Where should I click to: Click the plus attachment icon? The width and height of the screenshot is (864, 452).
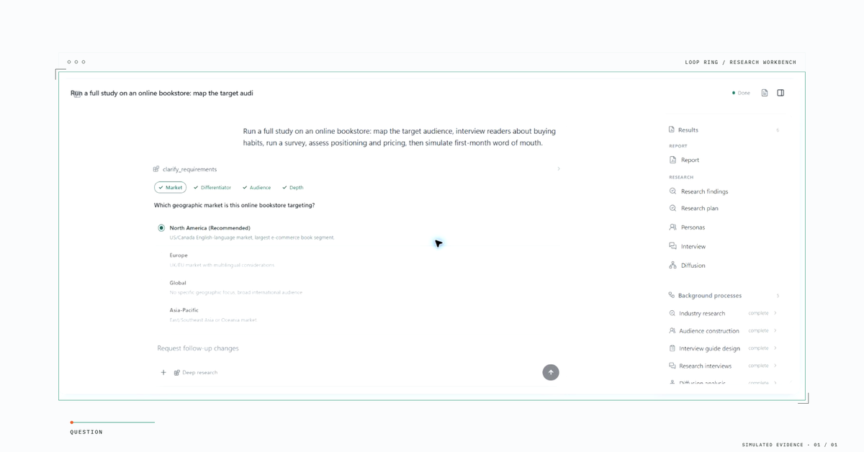163,372
